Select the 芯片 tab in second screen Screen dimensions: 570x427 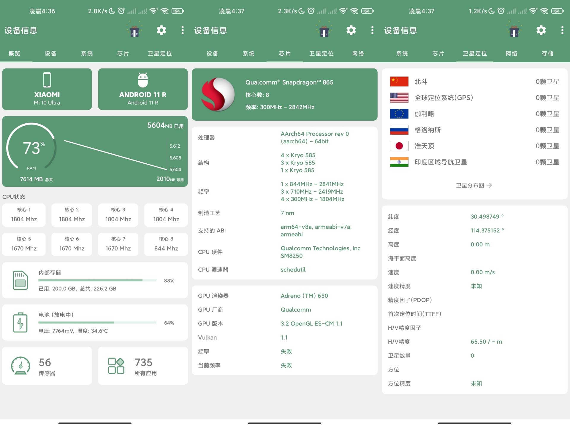(285, 53)
